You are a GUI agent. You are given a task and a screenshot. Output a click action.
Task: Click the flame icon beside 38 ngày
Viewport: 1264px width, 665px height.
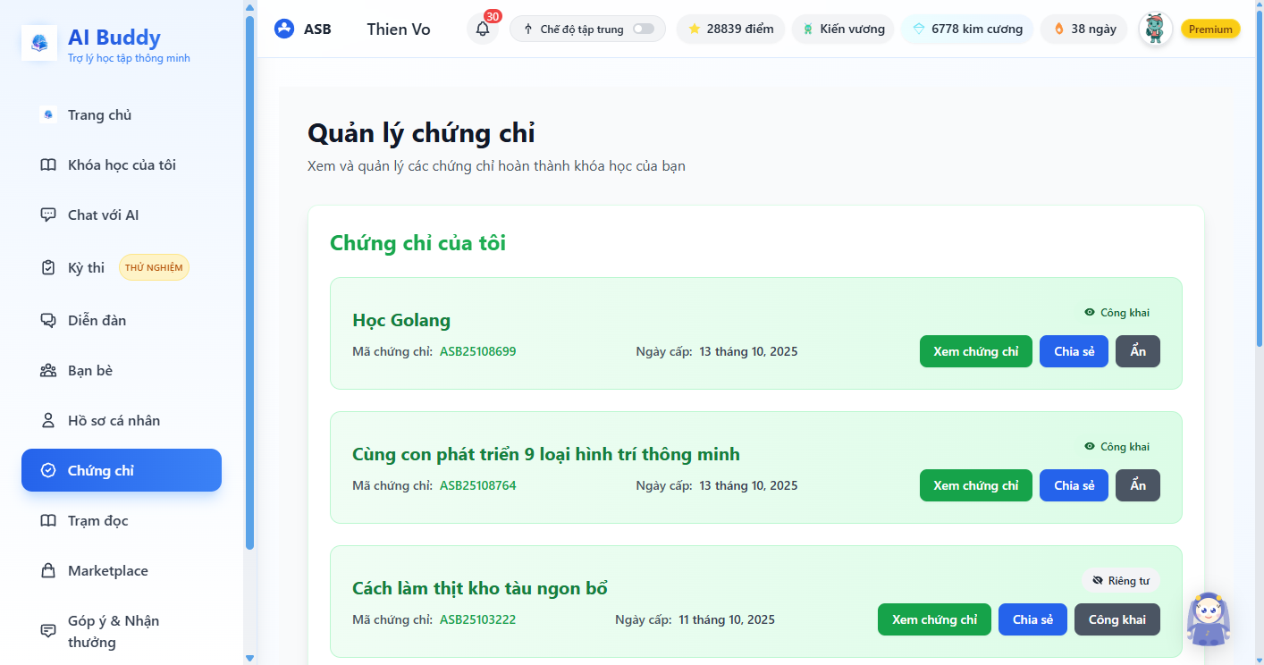click(x=1059, y=29)
